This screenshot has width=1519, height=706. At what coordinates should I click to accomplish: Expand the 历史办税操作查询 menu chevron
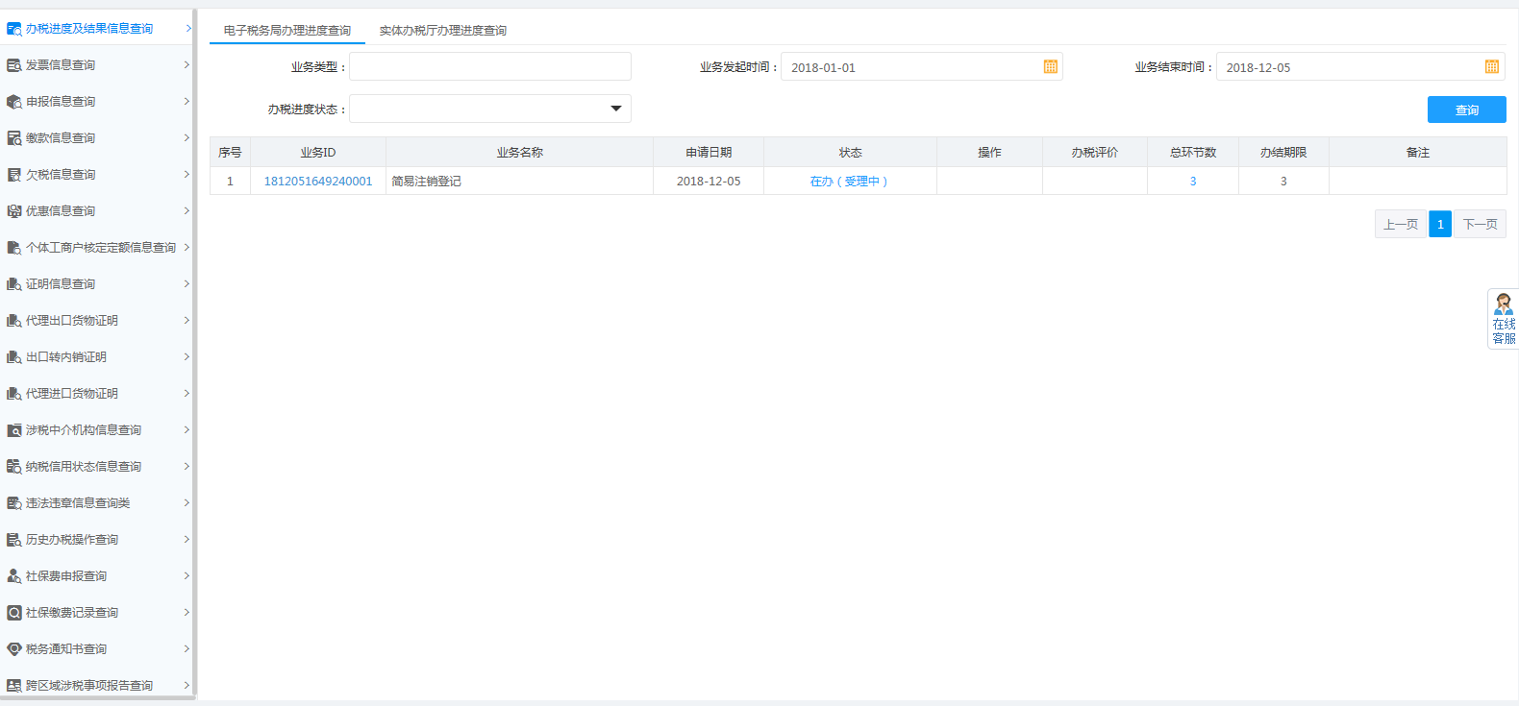click(187, 540)
